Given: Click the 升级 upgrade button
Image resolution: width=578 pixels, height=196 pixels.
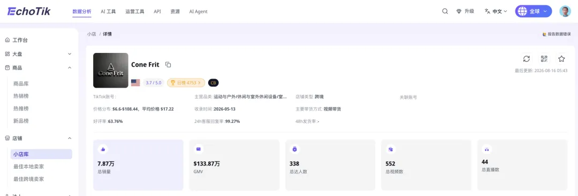Looking at the screenshot, I should [x=465, y=11].
